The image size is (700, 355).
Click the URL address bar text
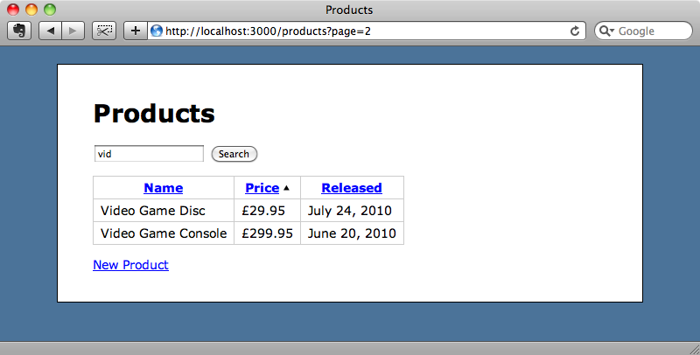click(268, 31)
